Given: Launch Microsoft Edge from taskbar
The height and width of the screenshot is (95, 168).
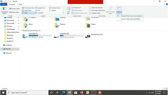Looking at the screenshot, I should pos(64,93).
